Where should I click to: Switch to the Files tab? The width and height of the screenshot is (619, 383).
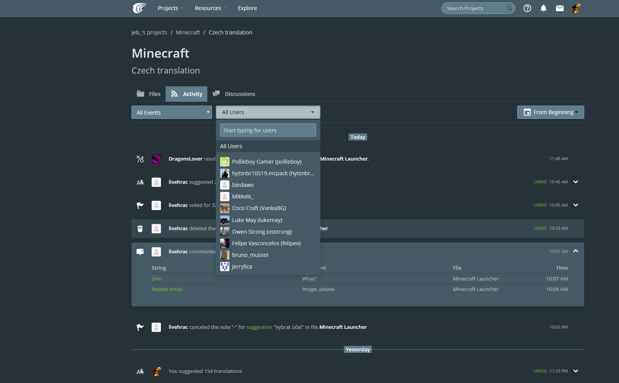[x=149, y=94]
